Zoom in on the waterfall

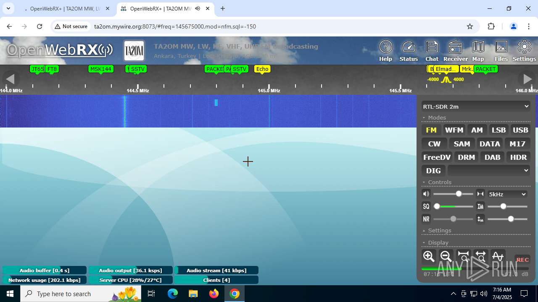coord(429,256)
